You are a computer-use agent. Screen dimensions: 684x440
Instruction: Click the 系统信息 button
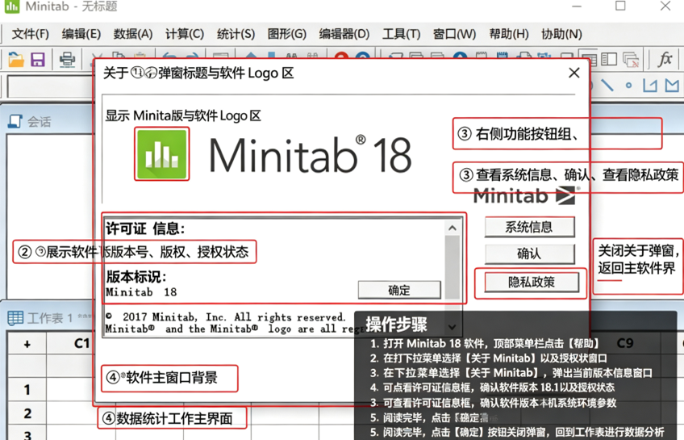pyautogui.click(x=530, y=227)
